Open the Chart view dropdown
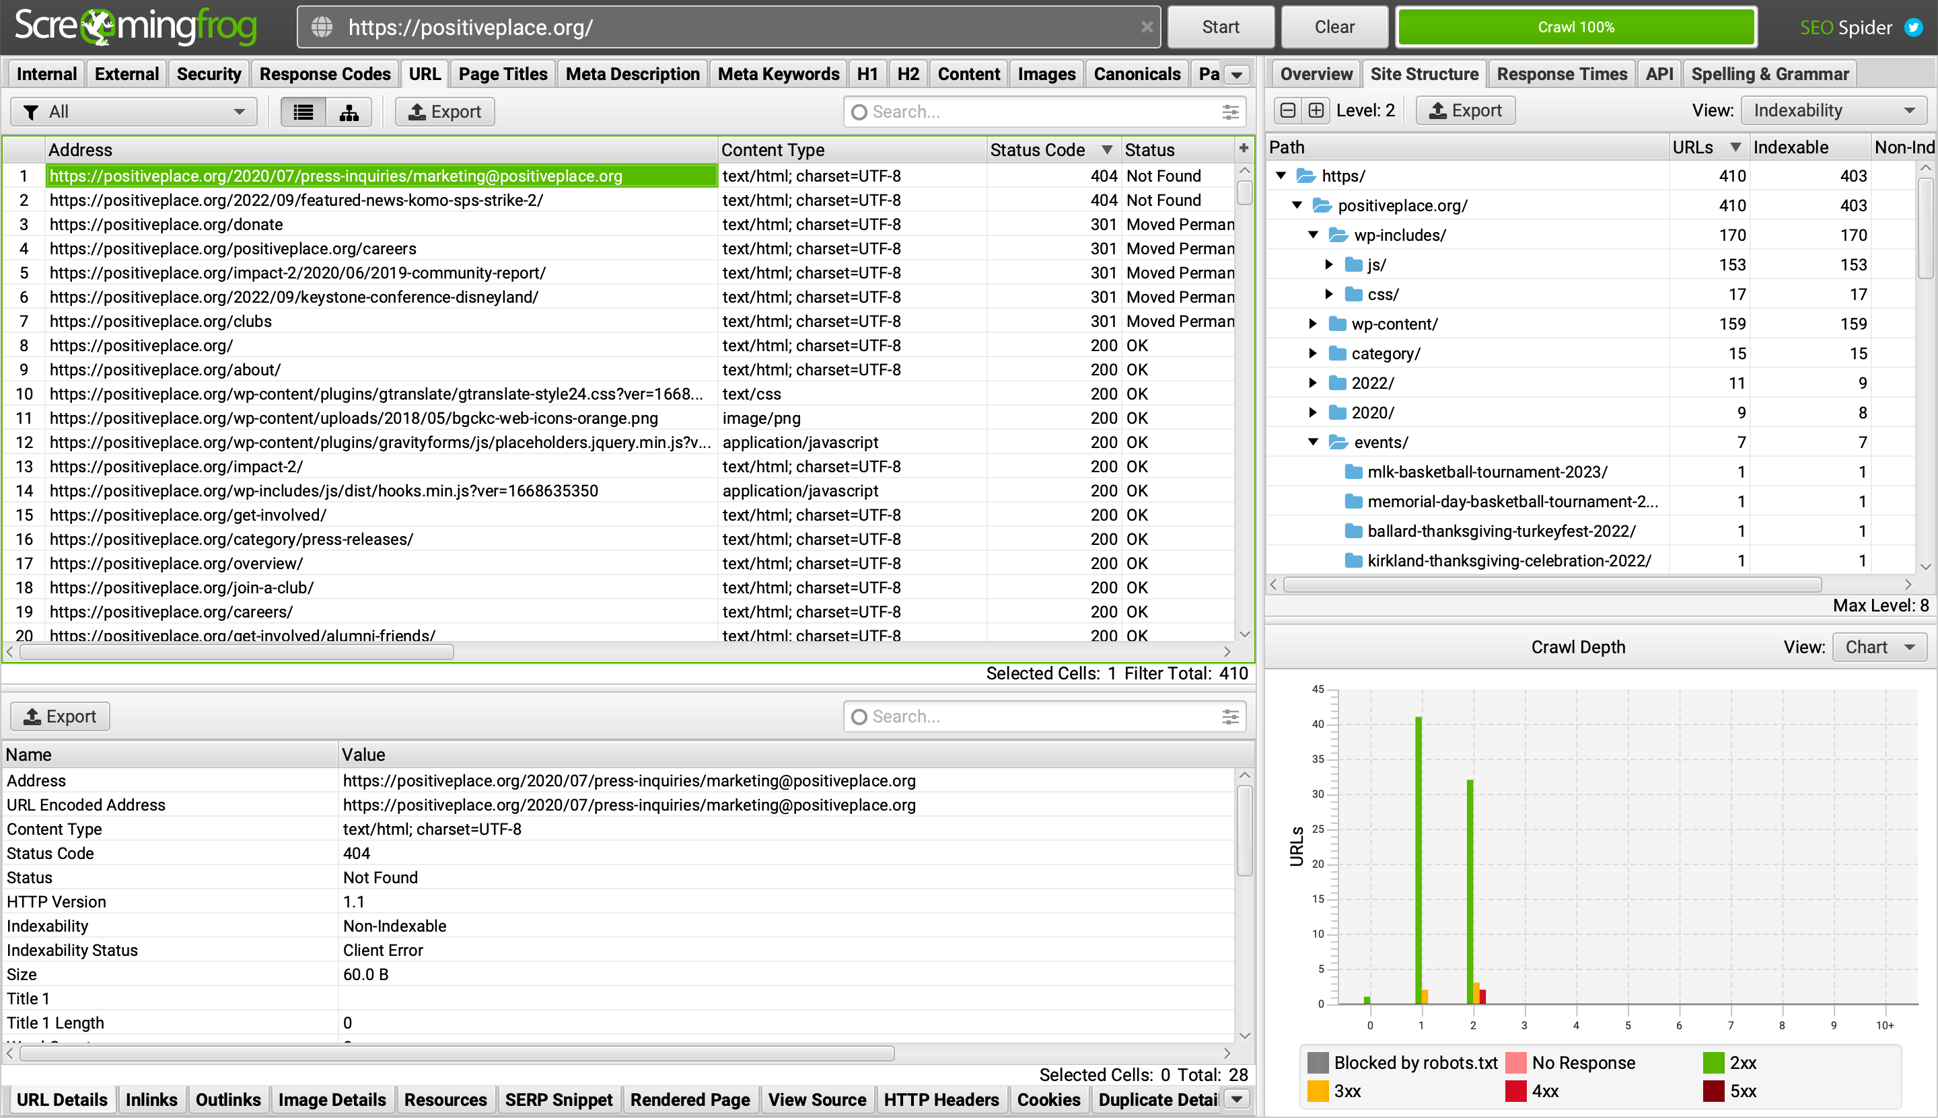This screenshot has height=1118, width=1938. tap(1879, 646)
